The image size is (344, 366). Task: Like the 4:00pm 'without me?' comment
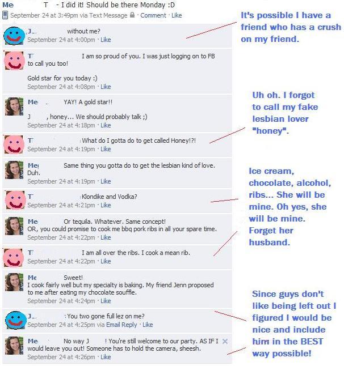point(106,40)
